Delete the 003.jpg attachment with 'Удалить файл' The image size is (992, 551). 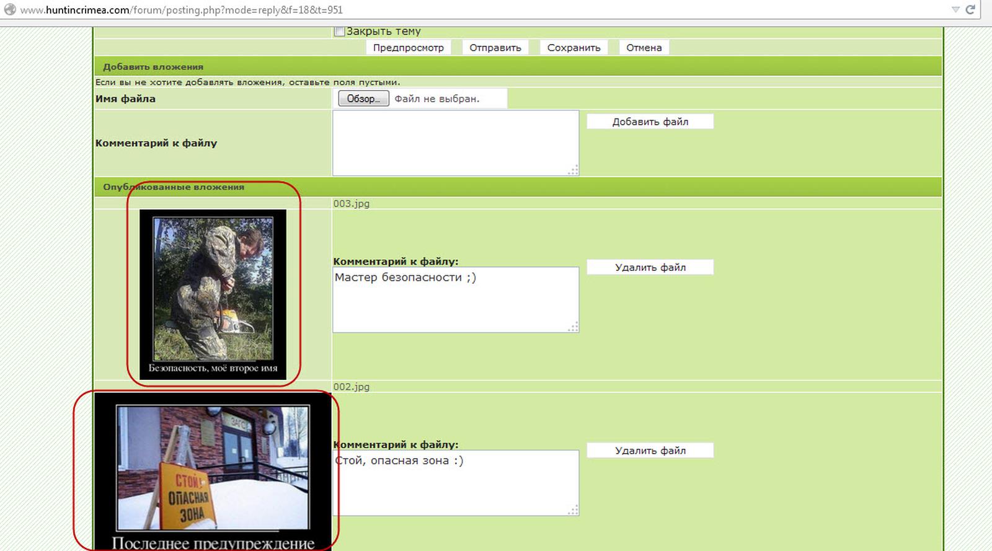tap(650, 267)
